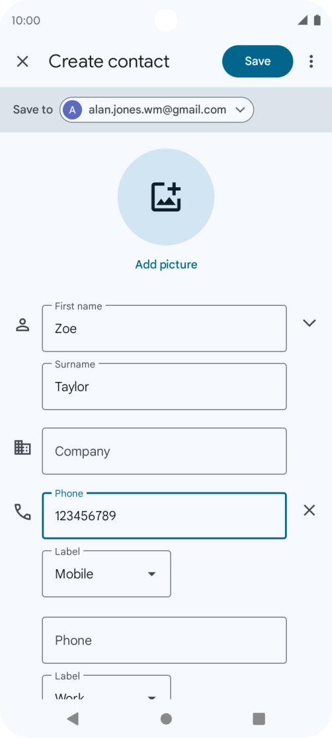Tap the add picture image icon
Viewport: 332px width, 738px height.
[166, 197]
